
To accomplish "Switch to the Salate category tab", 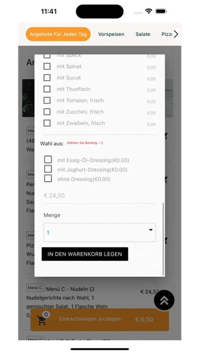I will [143, 34].
